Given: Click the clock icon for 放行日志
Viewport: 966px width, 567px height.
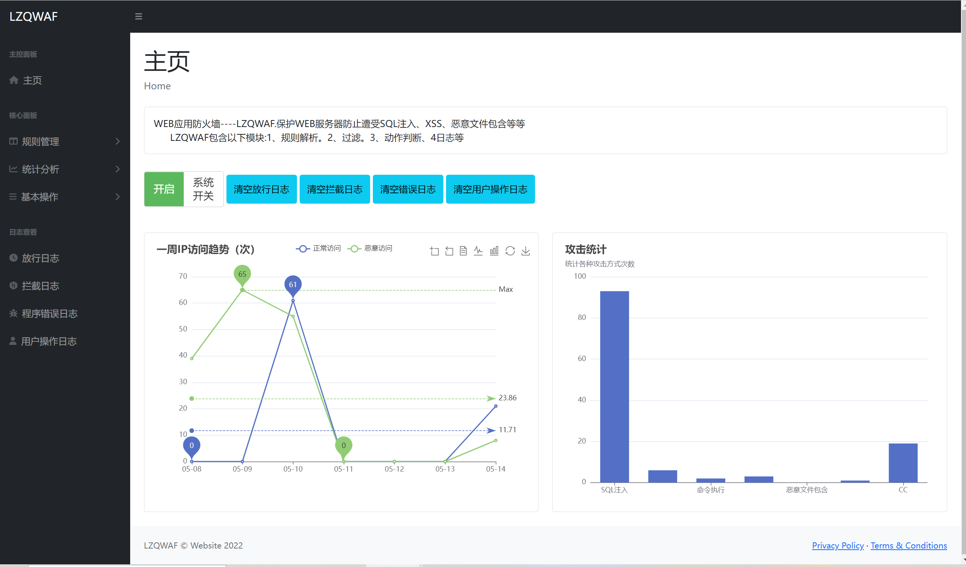Looking at the screenshot, I should [13, 258].
